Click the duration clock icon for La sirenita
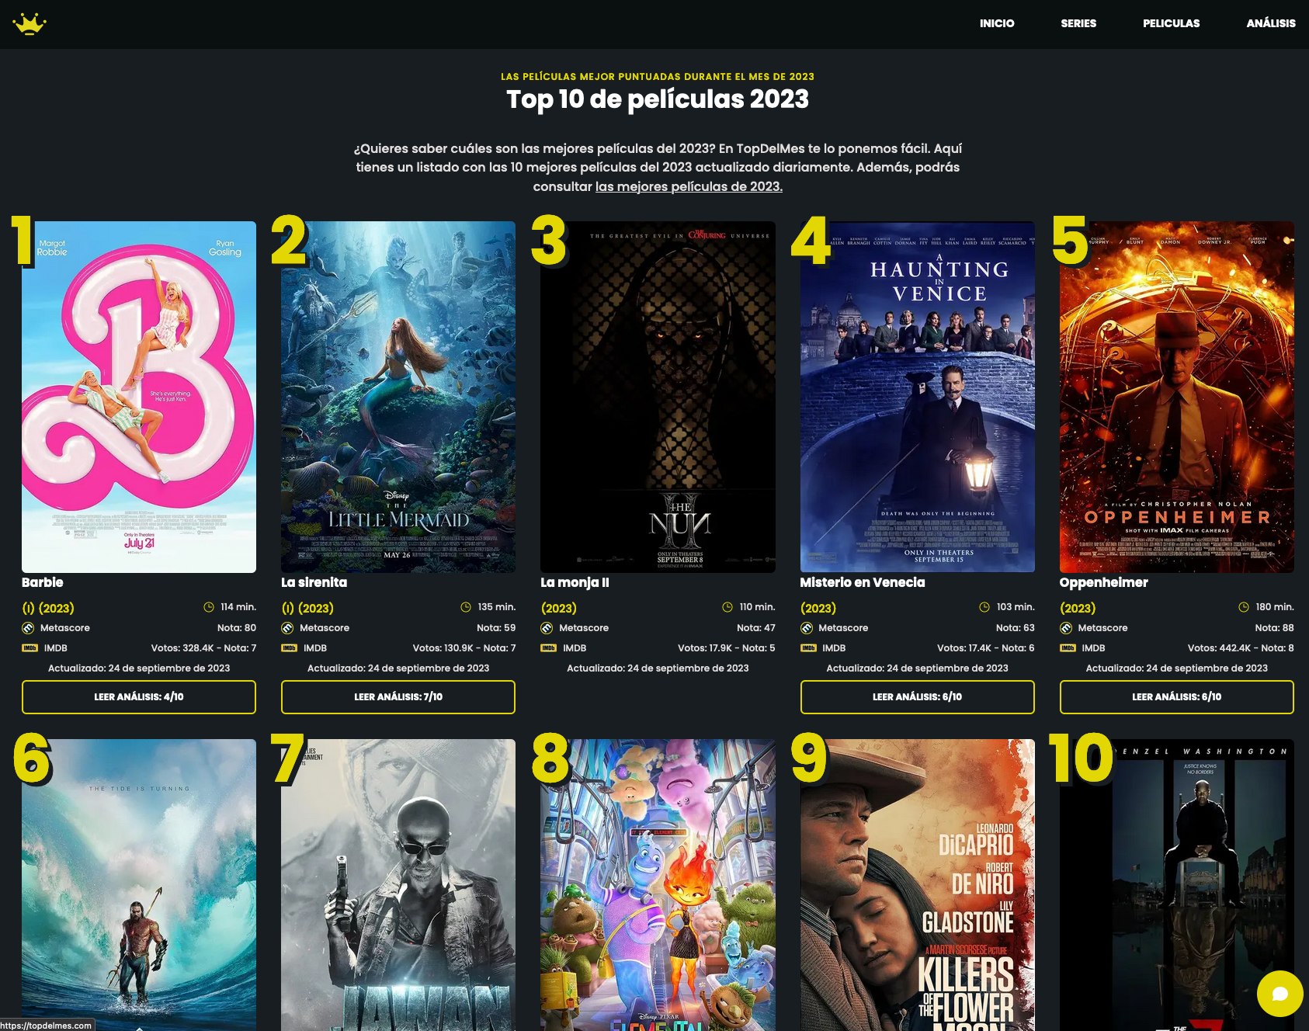The width and height of the screenshot is (1309, 1031). coord(467,607)
